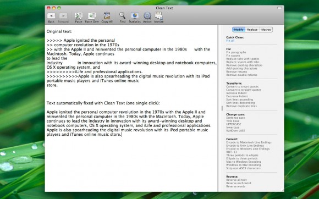Click Remove quoting characters
Image resolution: width=319 pixels, height=199 pixels.
pyautogui.click(x=244, y=65)
